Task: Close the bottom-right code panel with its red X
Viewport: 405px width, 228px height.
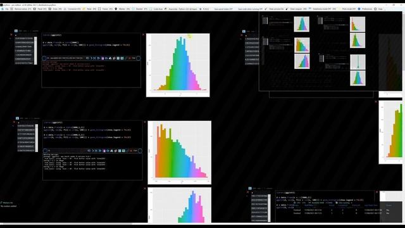Action: (377, 192)
